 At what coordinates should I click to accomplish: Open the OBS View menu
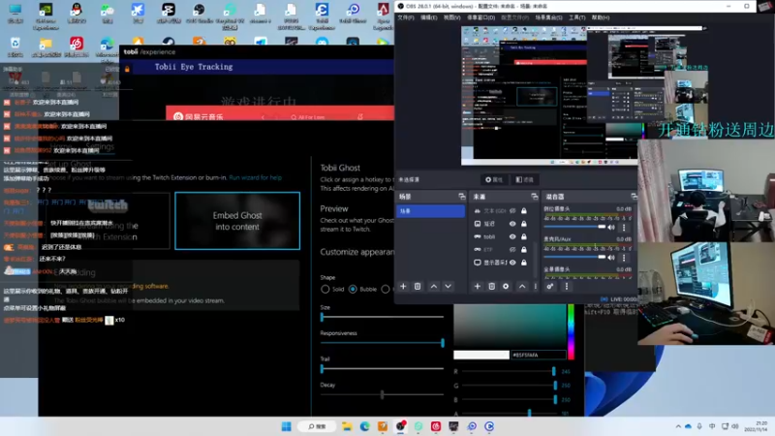451,17
